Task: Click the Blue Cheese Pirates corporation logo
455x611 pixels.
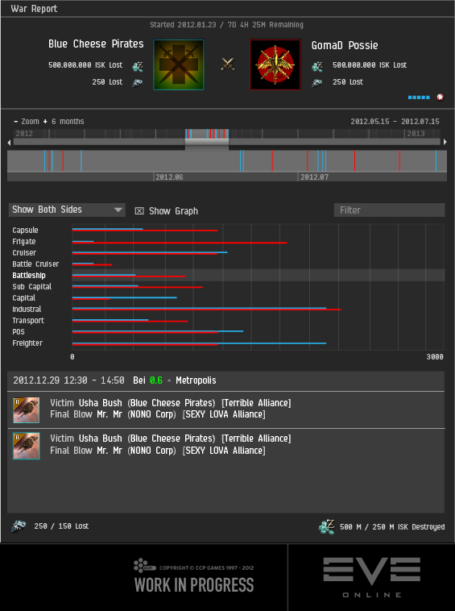Action: (x=179, y=64)
